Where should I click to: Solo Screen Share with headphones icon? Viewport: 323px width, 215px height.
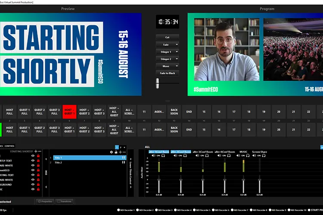tap(264, 156)
